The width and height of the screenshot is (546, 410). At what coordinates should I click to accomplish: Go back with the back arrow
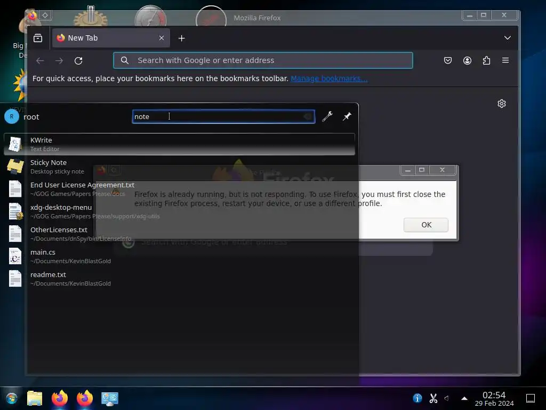click(40, 61)
